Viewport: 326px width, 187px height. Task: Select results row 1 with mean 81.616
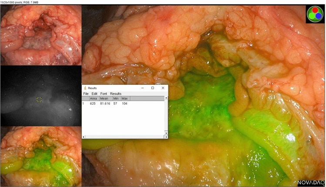(x=104, y=104)
